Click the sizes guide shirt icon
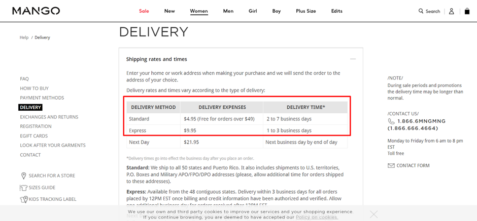Viewport: 477px width, 221px height. tap(23, 188)
